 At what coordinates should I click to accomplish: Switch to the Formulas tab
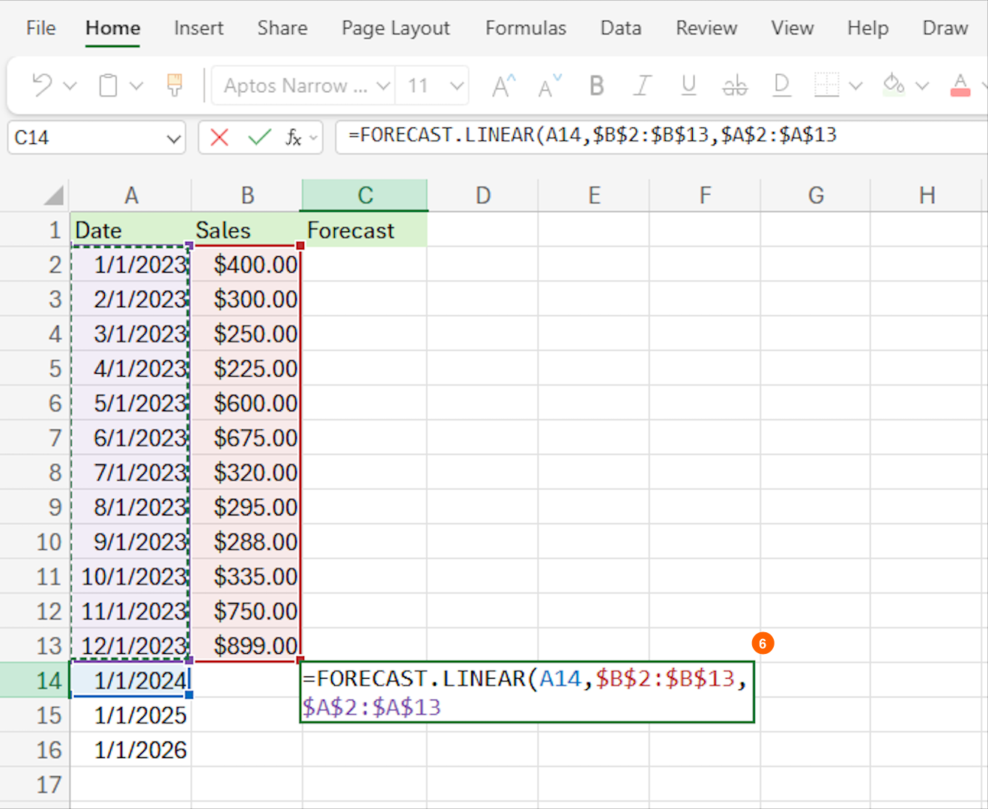(526, 28)
